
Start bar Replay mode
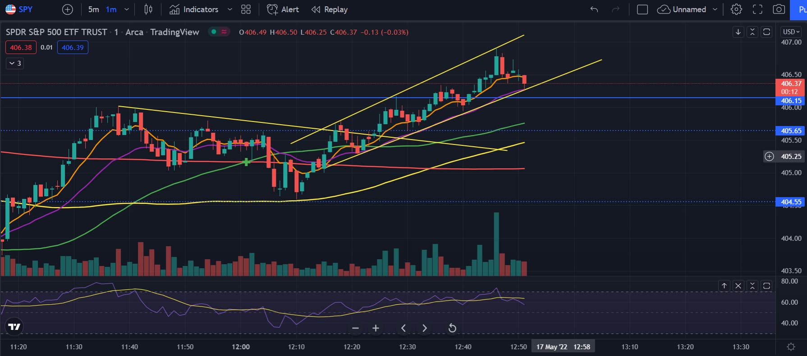click(x=330, y=9)
